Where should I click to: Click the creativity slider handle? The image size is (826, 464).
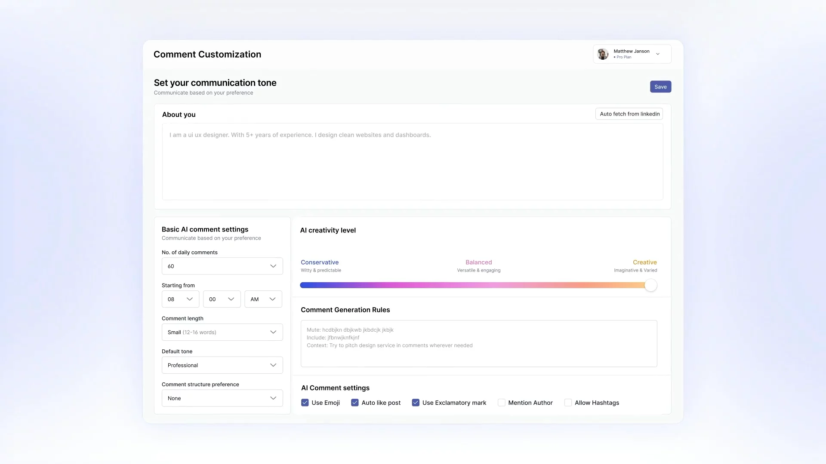[x=651, y=285]
